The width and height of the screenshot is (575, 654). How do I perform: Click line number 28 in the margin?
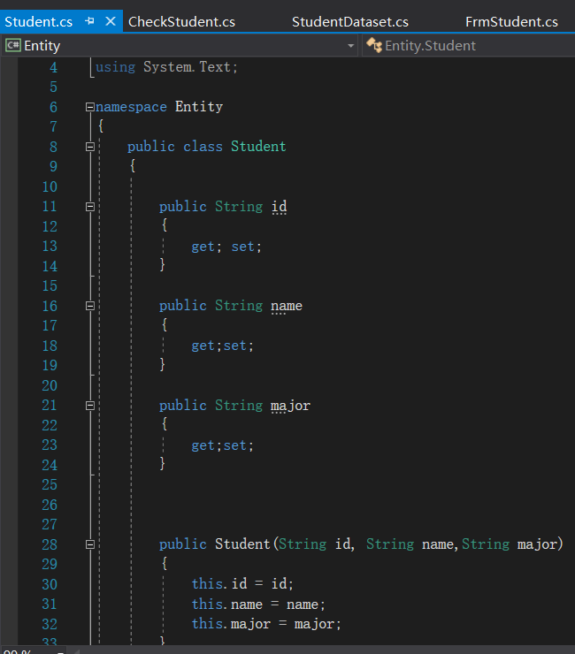50,544
